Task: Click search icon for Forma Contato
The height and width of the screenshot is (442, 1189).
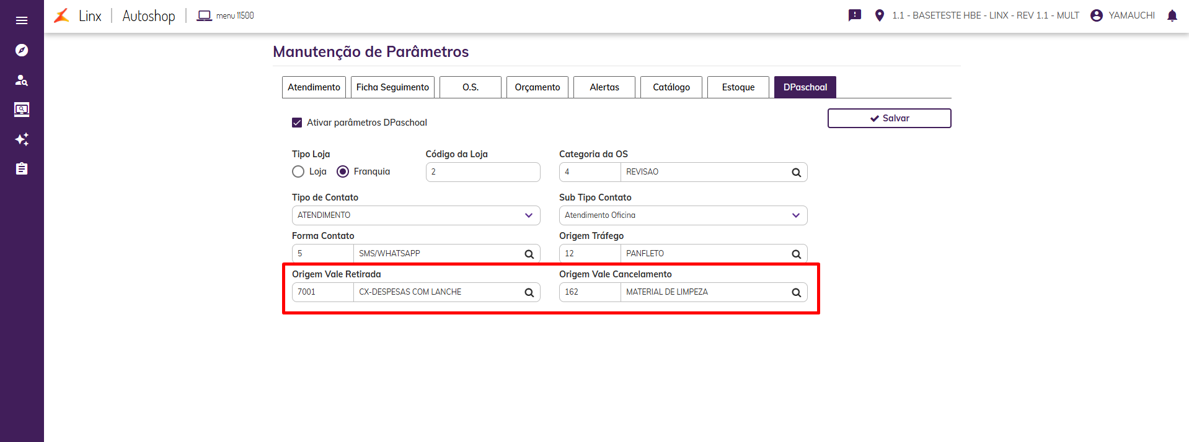Action: pyautogui.click(x=529, y=254)
